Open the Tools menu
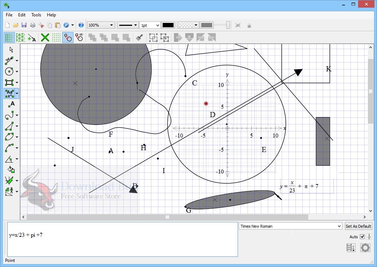Viewport: 377px width, 267px height. 36,15
